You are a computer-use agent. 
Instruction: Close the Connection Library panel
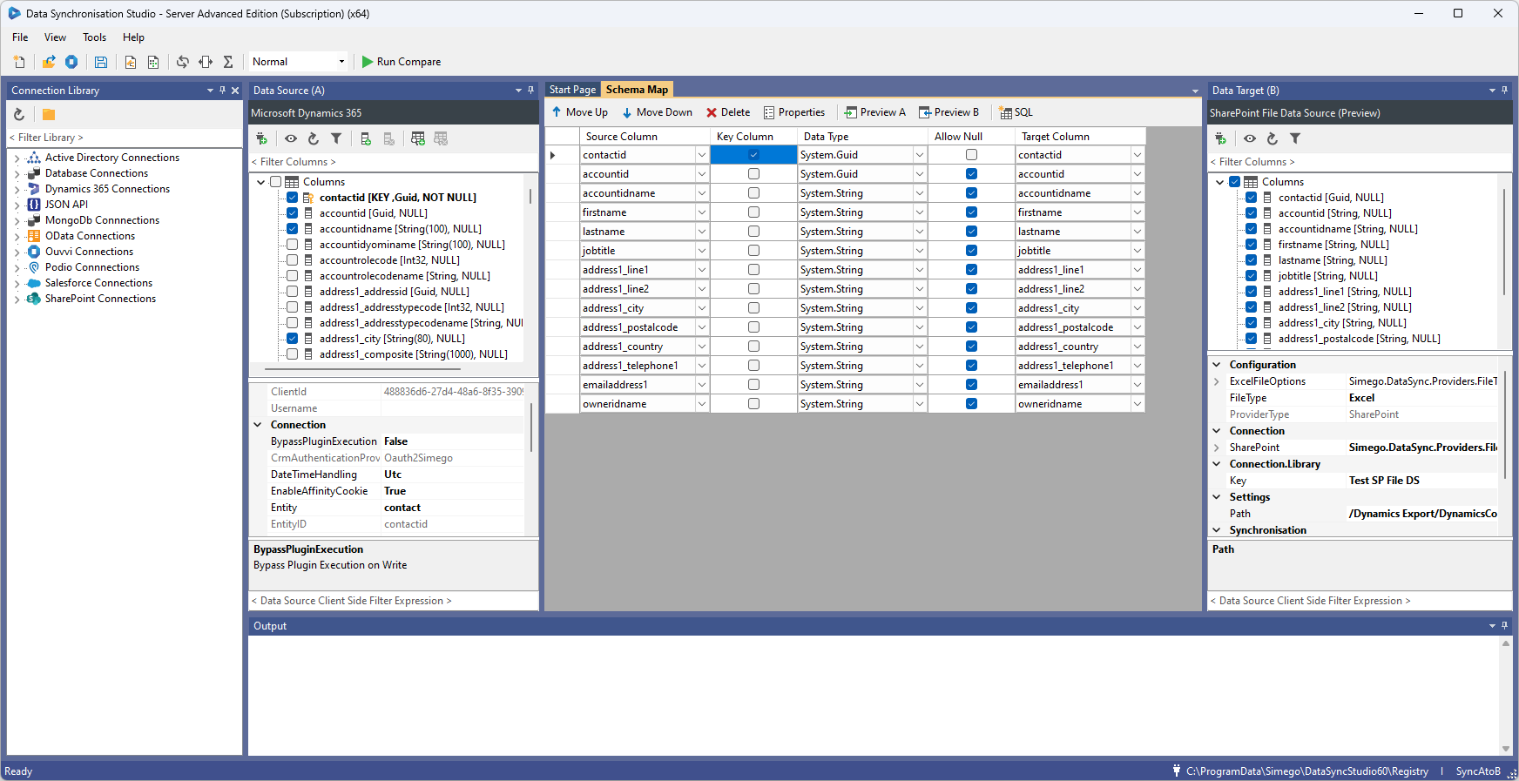tap(235, 90)
